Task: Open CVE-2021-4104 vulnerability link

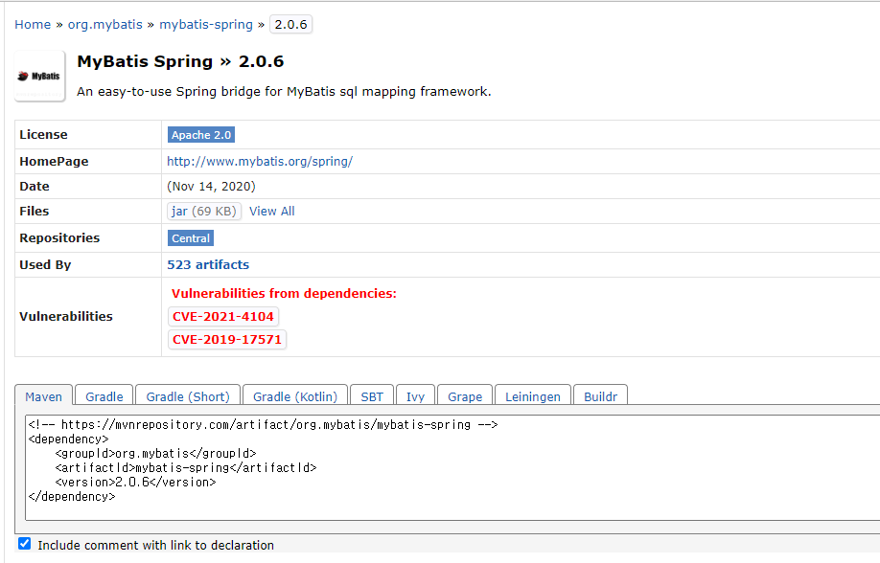Action: point(222,316)
